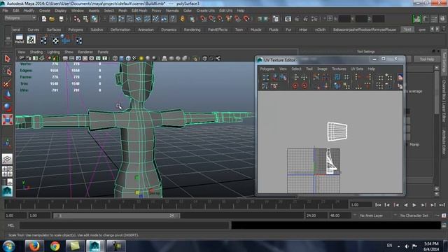Viewport: 448px width, 252px height.
Task: Pick the Move tool cone icon
Action: point(8,95)
